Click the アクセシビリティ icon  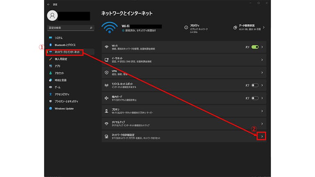click(x=50, y=94)
